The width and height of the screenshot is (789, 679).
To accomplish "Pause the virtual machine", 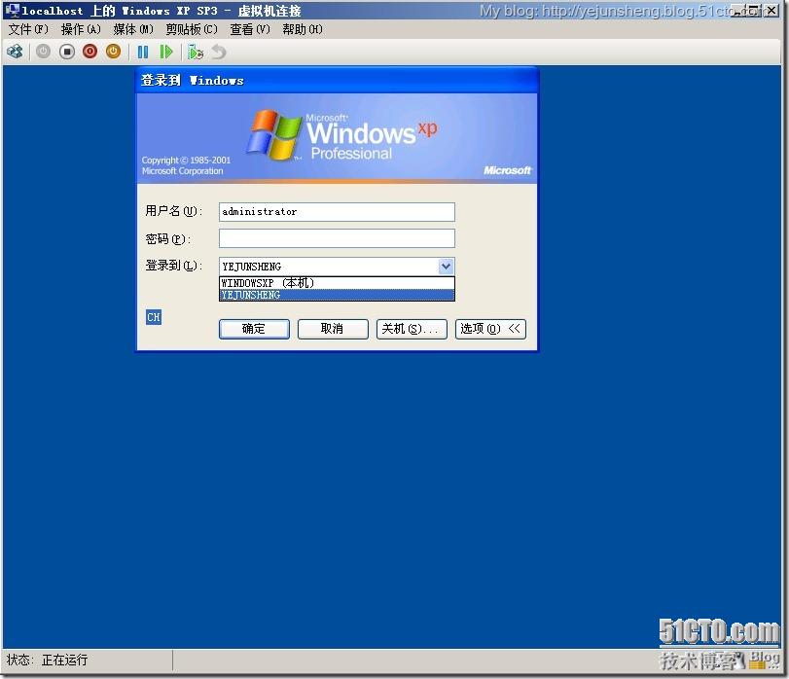I will (x=143, y=52).
